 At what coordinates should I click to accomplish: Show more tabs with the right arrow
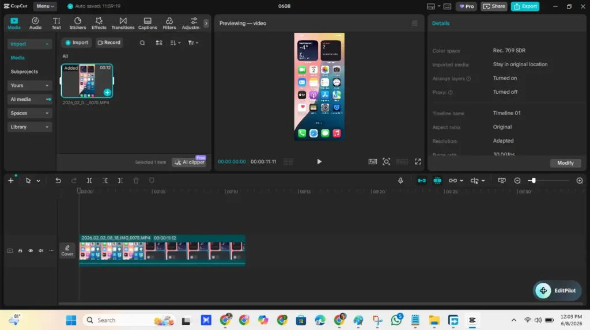click(x=206, y=24)
